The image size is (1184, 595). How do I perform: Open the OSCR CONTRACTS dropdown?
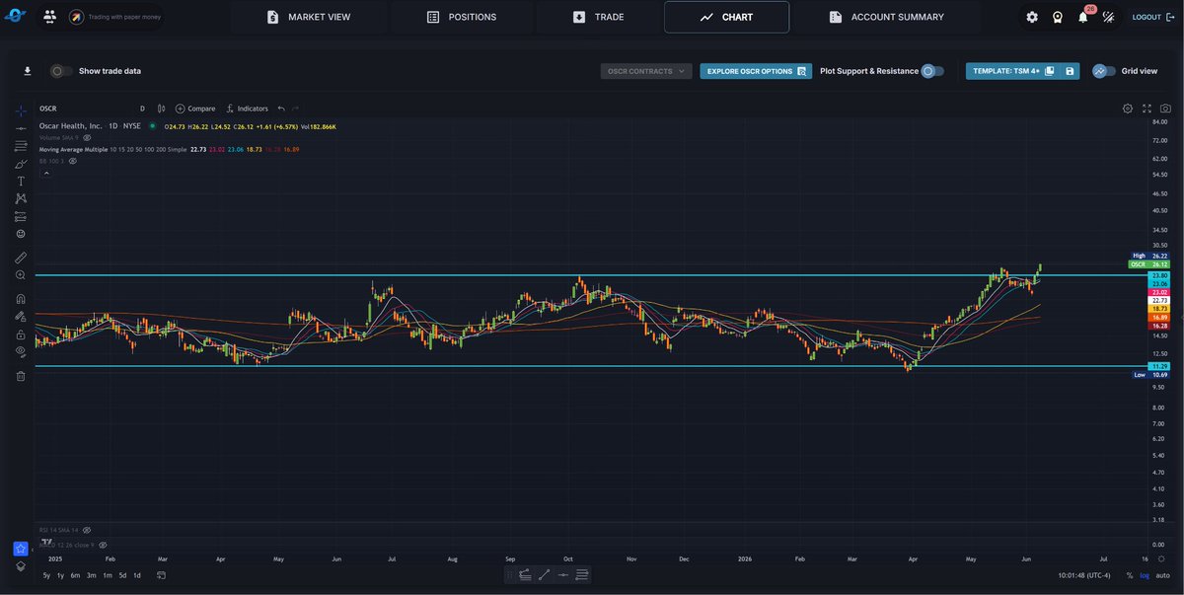(646, 71)
